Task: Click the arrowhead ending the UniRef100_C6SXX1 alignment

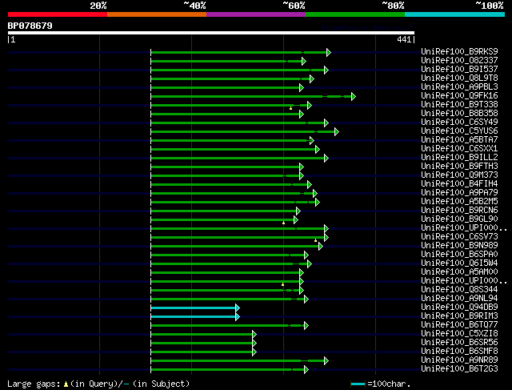Action: (x=318, y=150)
